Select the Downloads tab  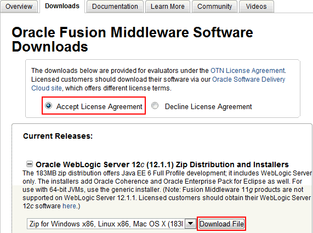(x=62, y=6)
